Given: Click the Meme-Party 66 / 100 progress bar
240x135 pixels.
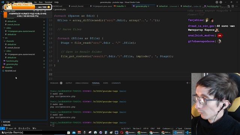Looking at the screenshot, I should pyautogui.click(x=28, y=7).
